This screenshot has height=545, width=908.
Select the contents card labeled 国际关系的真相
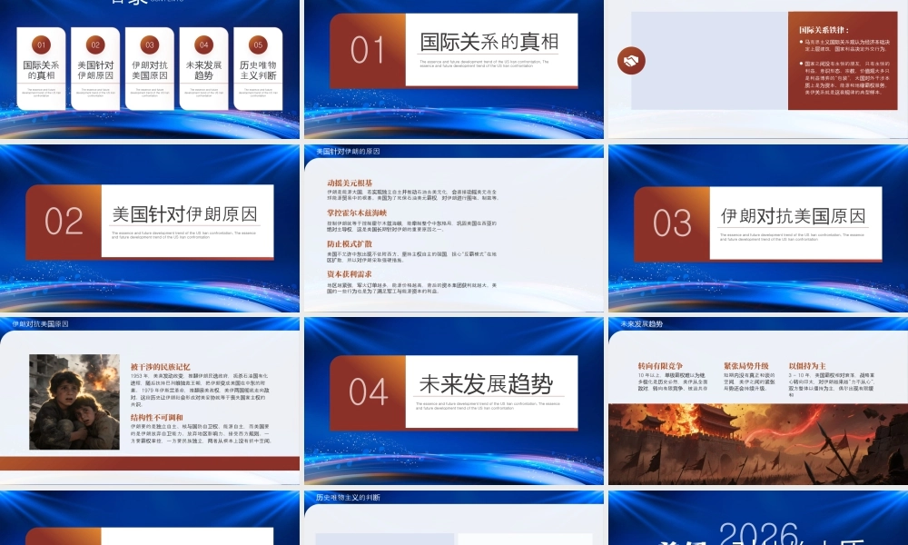click(41, 68)
